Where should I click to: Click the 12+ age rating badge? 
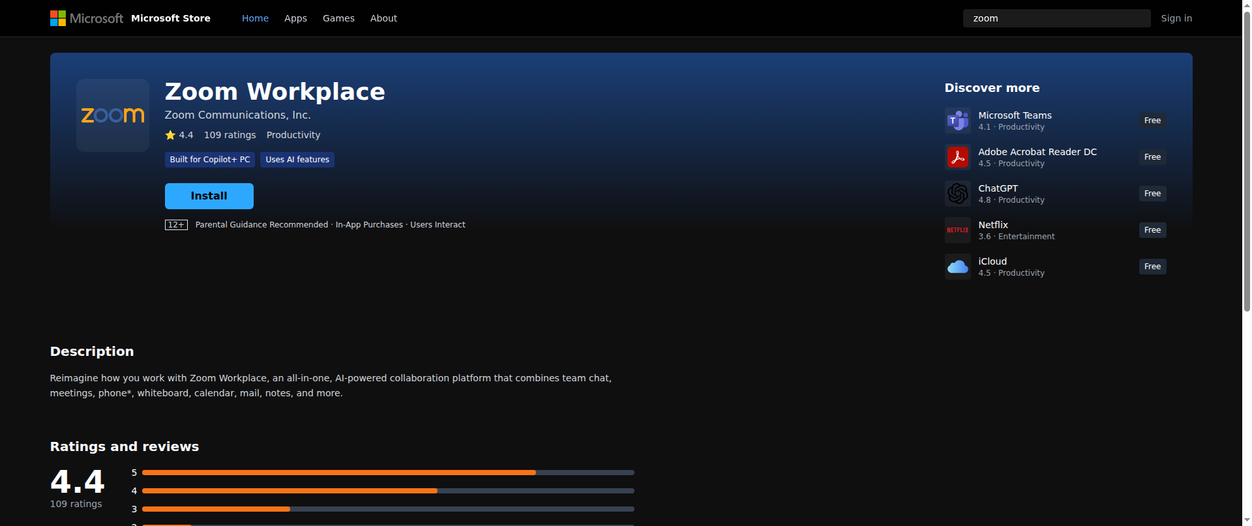[176, 225]
